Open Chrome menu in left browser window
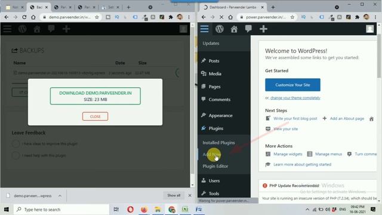 pyautogui.click(x=189, y=17)
